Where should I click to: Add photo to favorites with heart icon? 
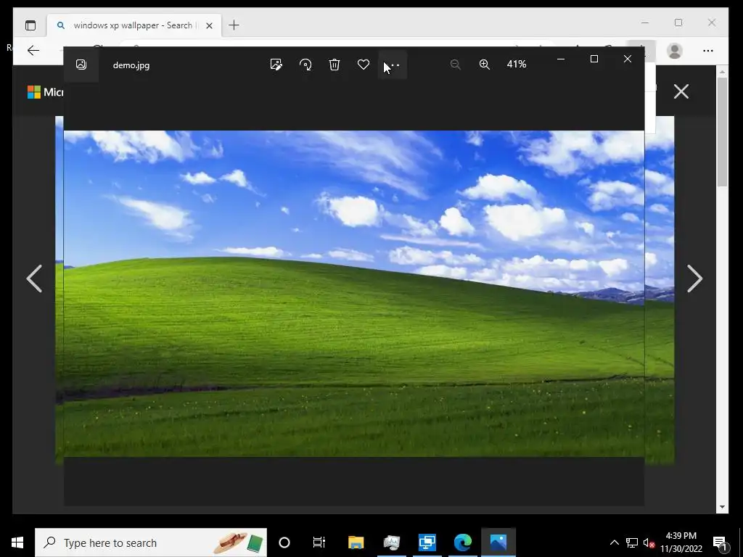(364, 65)
